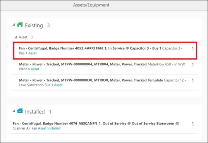
Task: Collapse the Asset group triangle
Action: [16, 37]
